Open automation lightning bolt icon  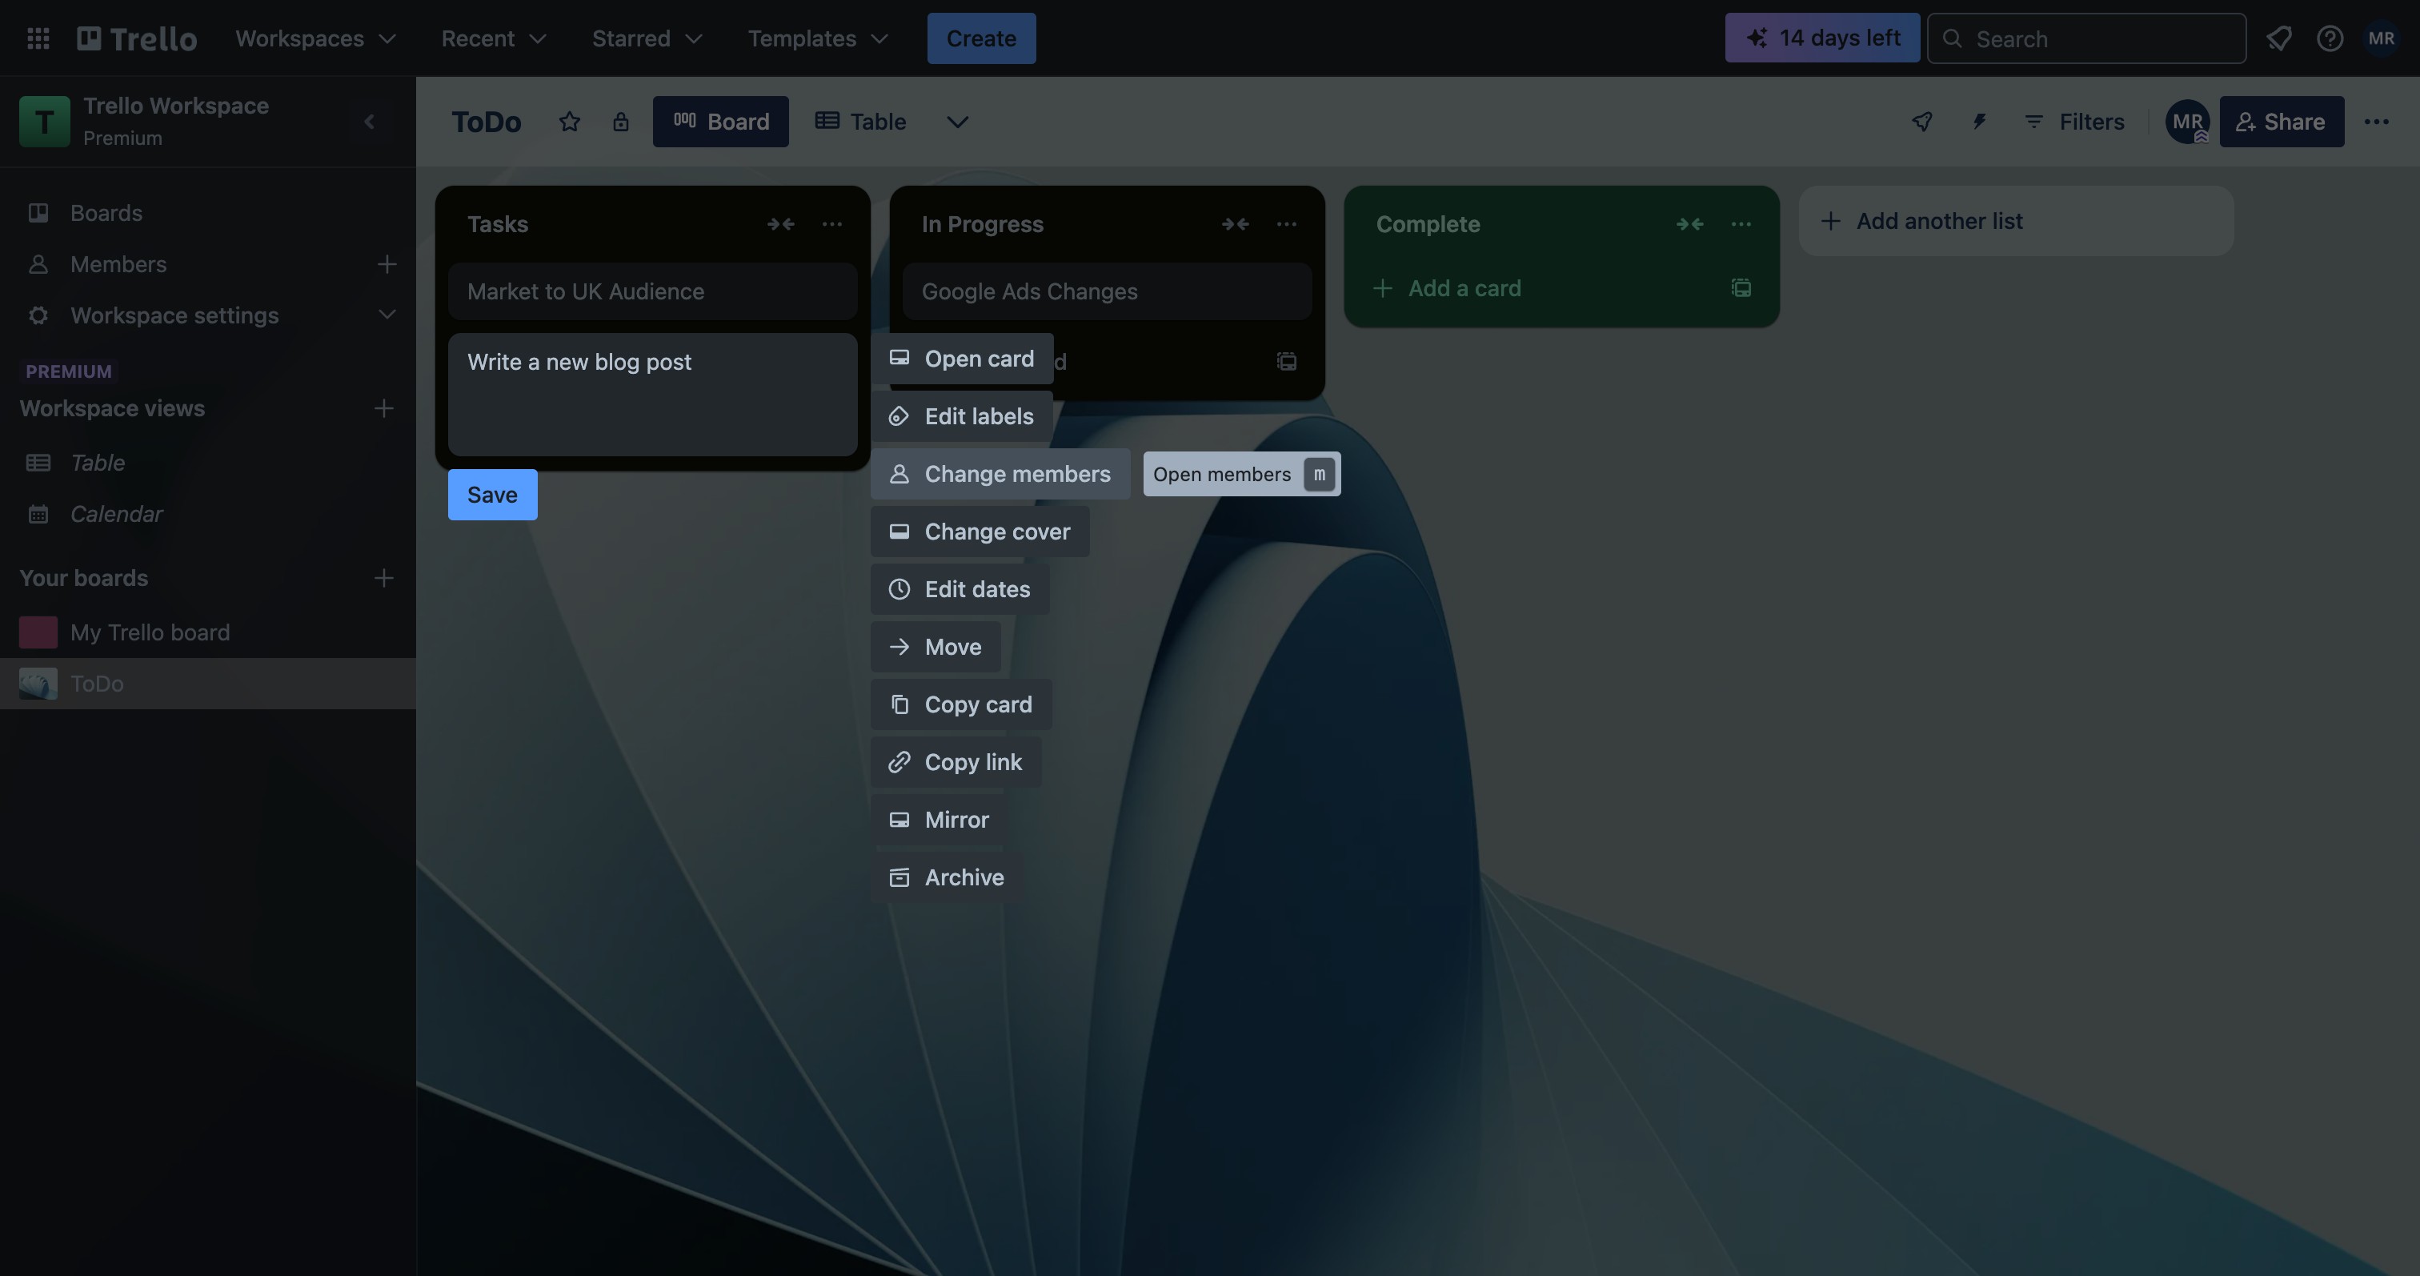[1978, 121]
